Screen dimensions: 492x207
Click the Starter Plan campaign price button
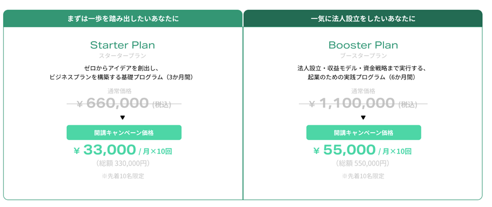point(124,133)
